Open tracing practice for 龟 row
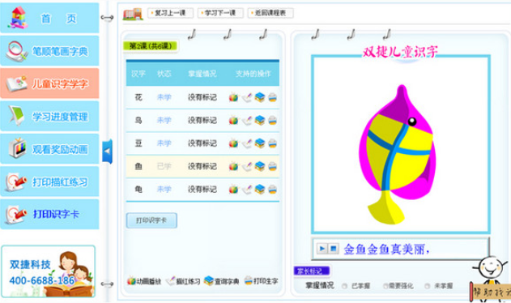The image size is (511, 303). tap(247, 189)
